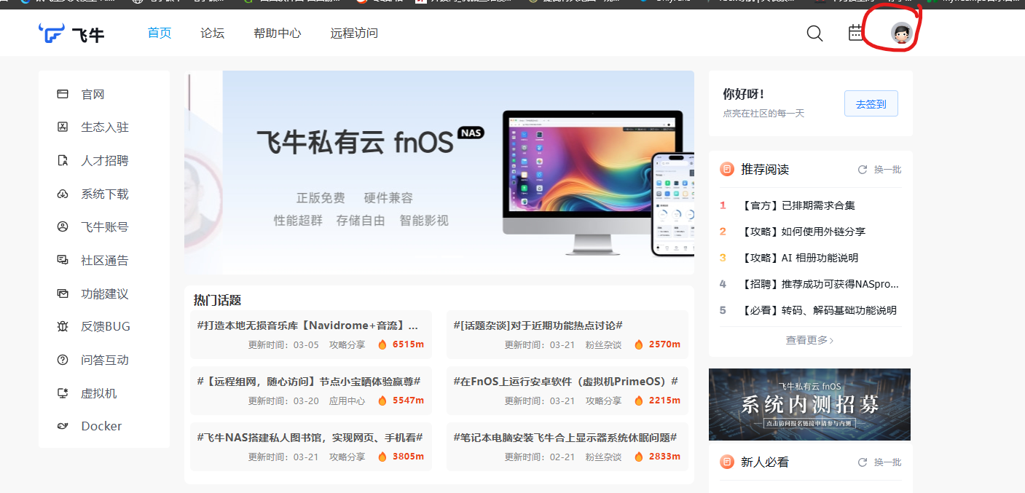
Task: Select the 生态入驻 sidebar icon
Action: pos(63,127)
